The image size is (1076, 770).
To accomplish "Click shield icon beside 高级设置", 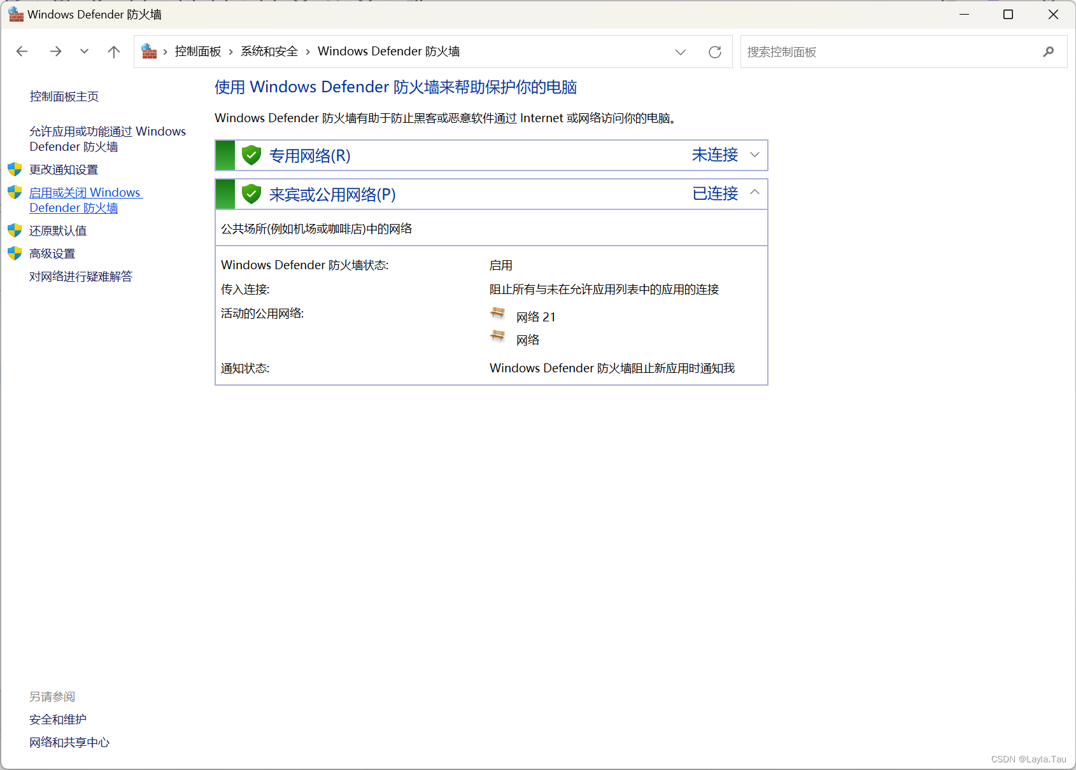I will click(15, 253).
